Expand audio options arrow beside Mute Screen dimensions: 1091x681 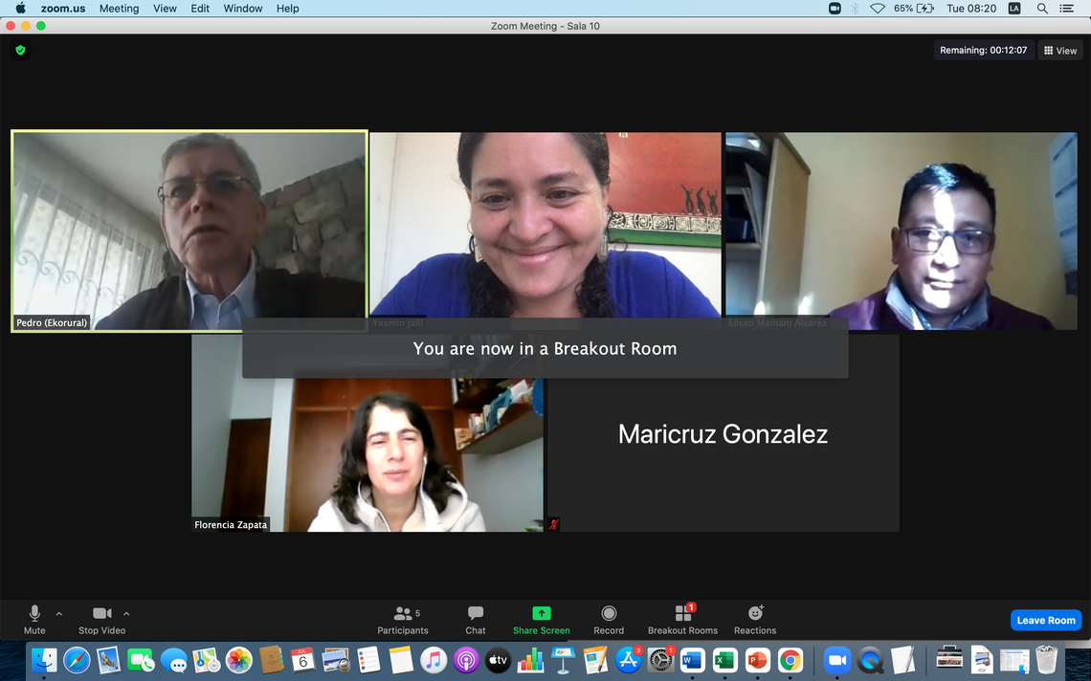(59, 614)
